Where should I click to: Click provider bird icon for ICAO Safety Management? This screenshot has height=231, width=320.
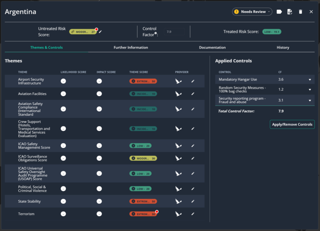178,146
